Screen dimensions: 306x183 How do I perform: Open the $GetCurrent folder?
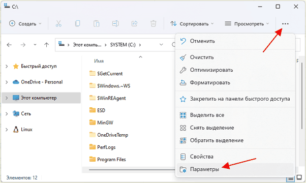(x=106, y=74)
